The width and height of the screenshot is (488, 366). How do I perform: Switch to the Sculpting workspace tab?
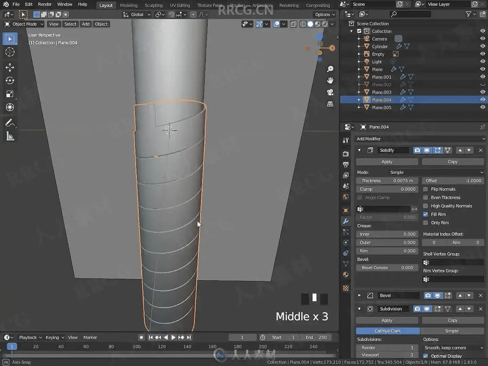click(x=154, y=5)
